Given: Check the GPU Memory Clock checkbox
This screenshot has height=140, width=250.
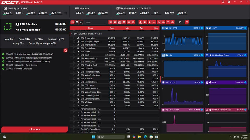Looking at the screenshot, I should (x=74, y=58).
